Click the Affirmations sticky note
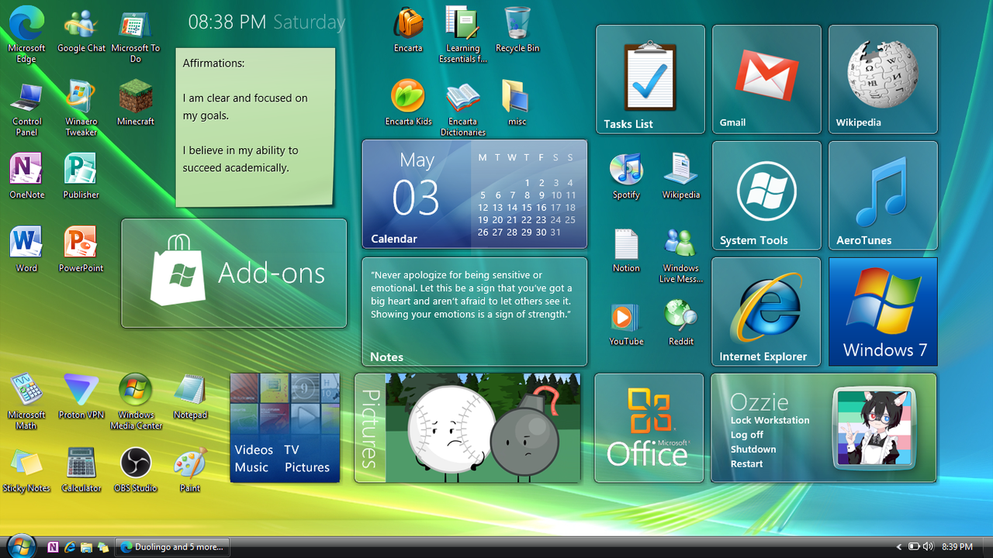The image size is (993, 558). tap(255, 127)
